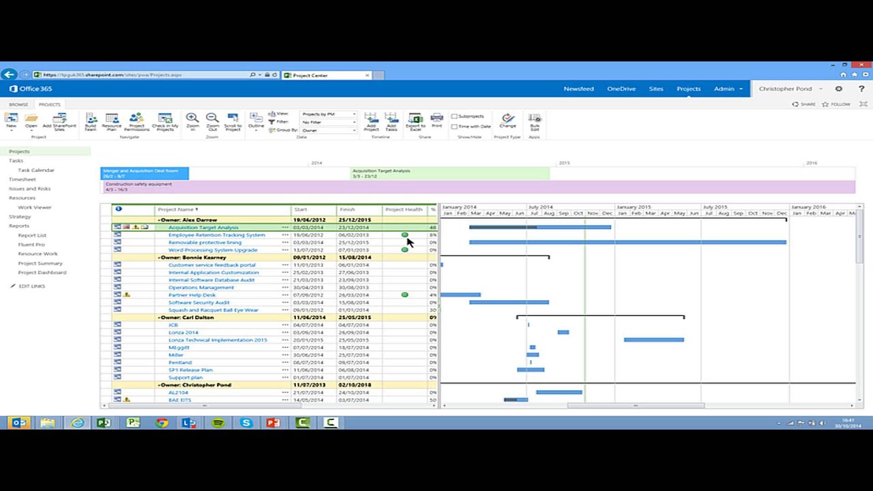
Task: Open the Employee Retention Tracking System project
Action: click(x=217, y=235)
